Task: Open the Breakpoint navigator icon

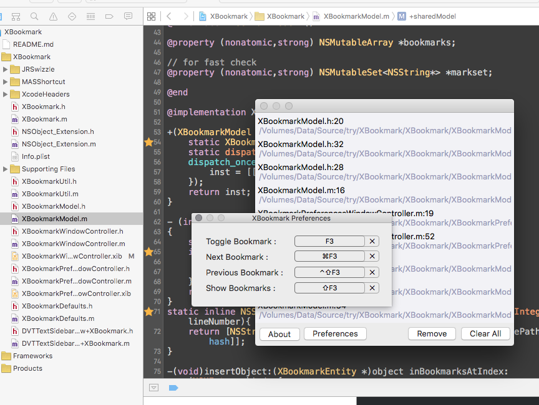Action: (x=109, y=16)
